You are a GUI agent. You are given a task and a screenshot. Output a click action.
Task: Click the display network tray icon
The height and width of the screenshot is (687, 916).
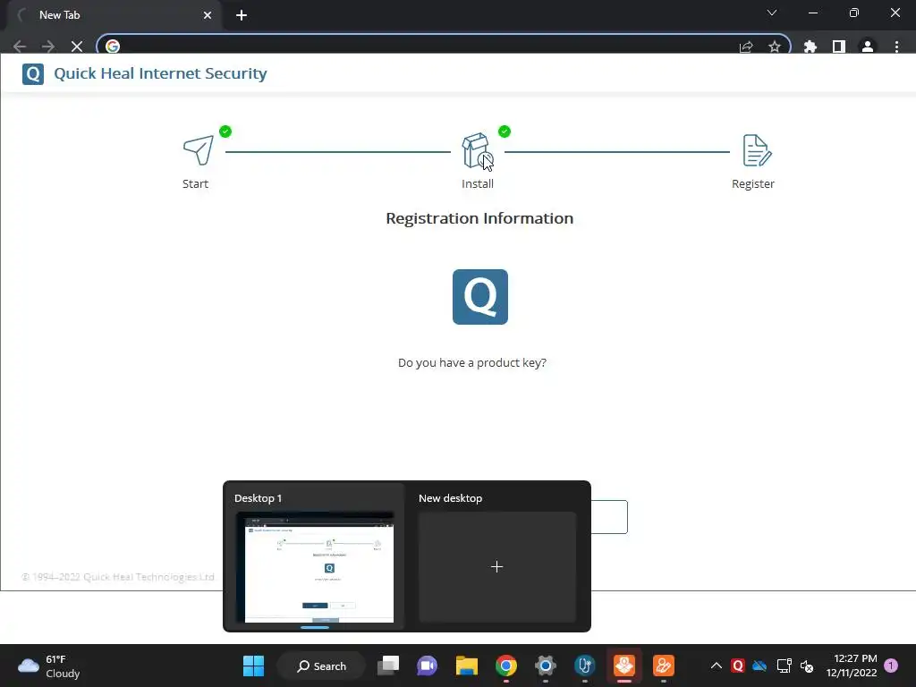coord(784,666)
